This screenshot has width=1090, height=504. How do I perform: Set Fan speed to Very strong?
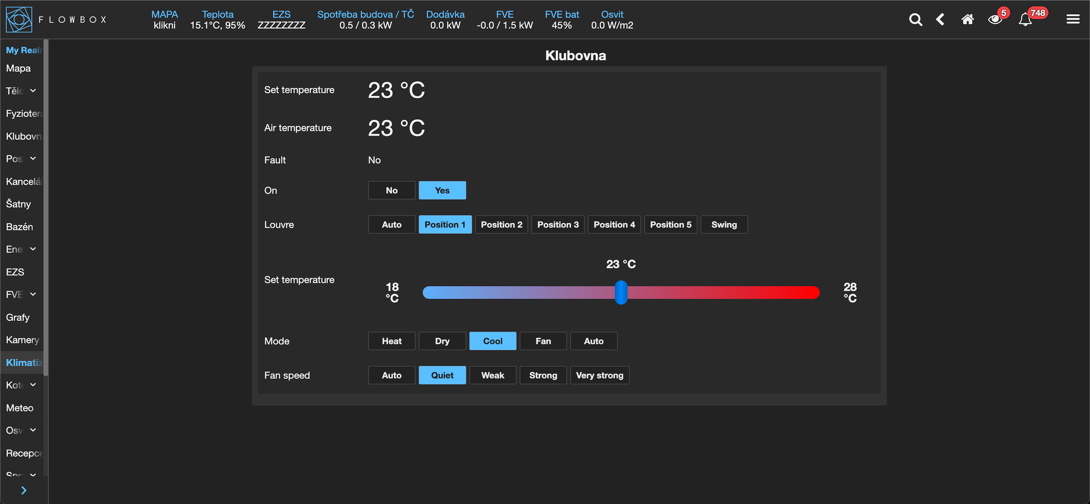pos(600,375)
